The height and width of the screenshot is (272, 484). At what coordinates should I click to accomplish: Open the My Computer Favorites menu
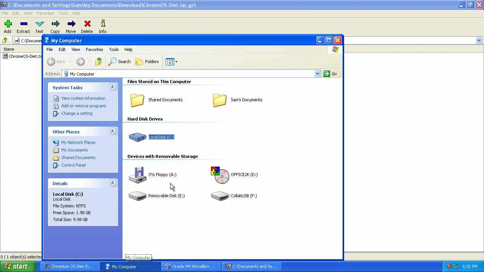coord(94,49)
